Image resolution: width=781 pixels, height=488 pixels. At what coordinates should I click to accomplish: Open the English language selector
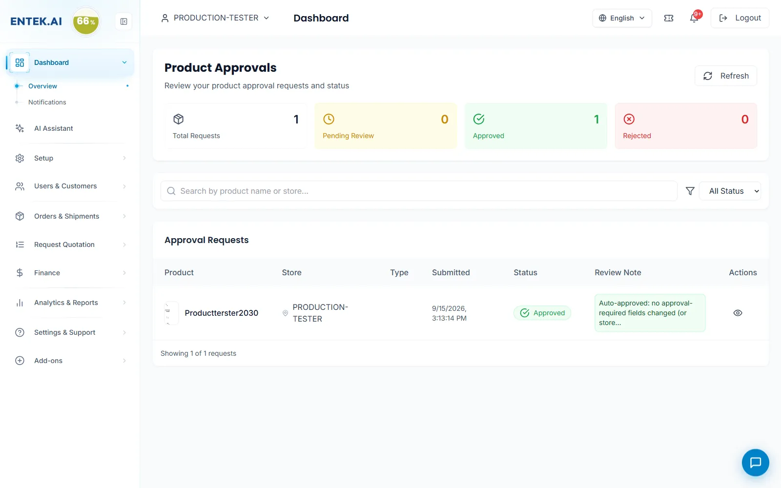622,18
